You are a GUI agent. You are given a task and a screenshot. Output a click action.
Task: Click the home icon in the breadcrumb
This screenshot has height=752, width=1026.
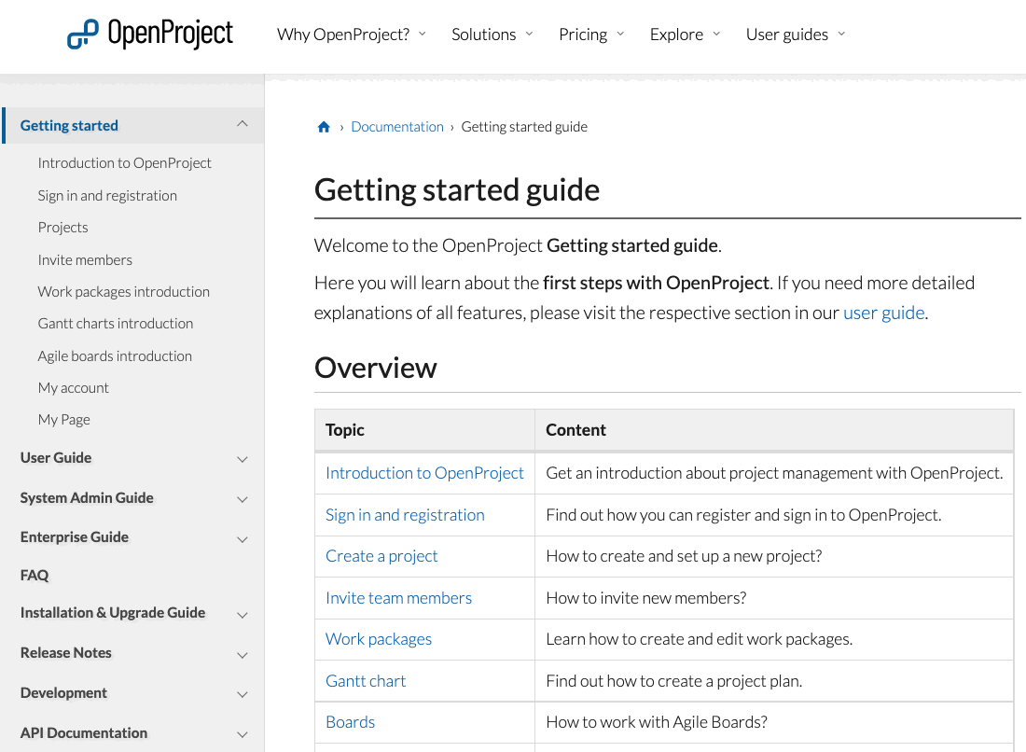[x=324, y=126]
